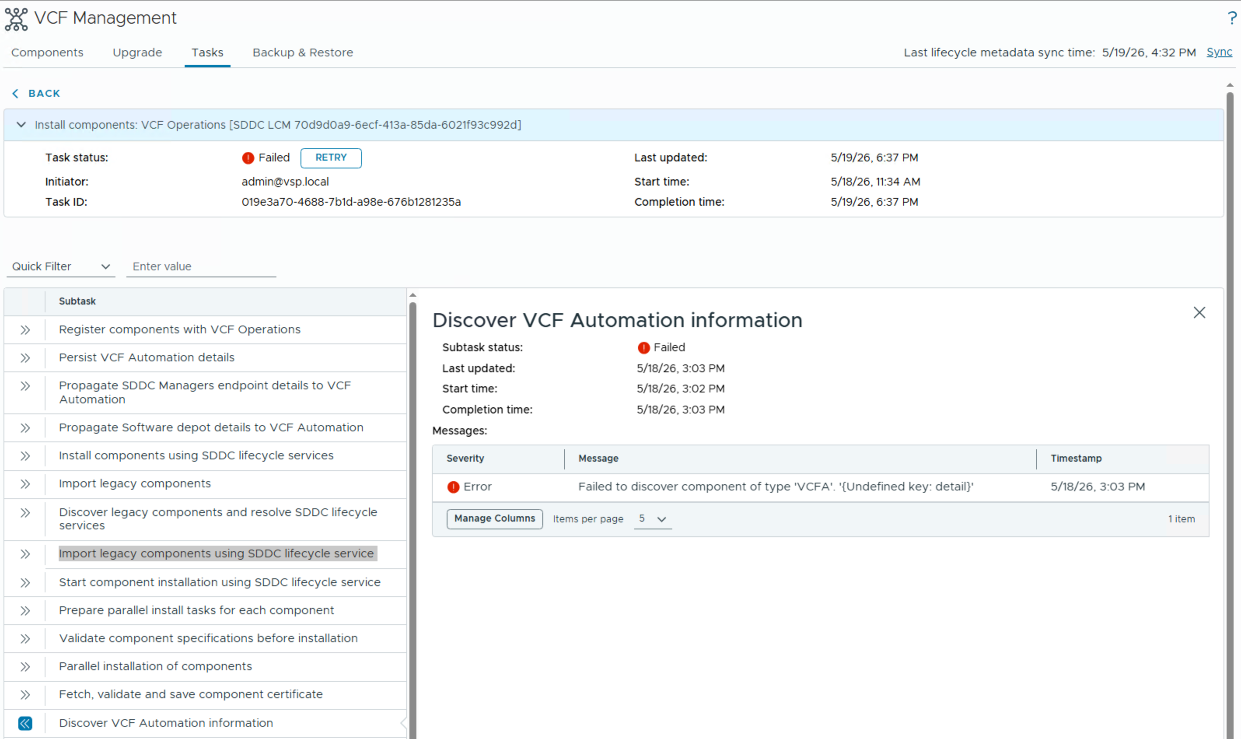Expand details for Persist VCF Automation details
Screen dimensions: 1241x739
(25, 357)
